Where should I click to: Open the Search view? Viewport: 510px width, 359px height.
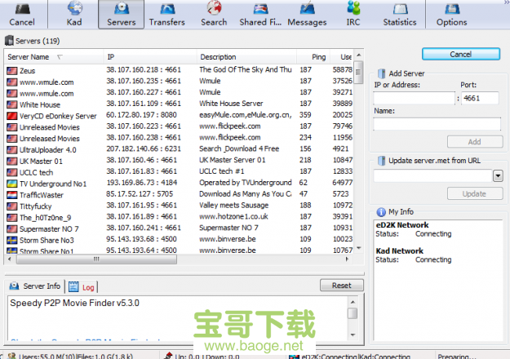(x=214, y=15)
